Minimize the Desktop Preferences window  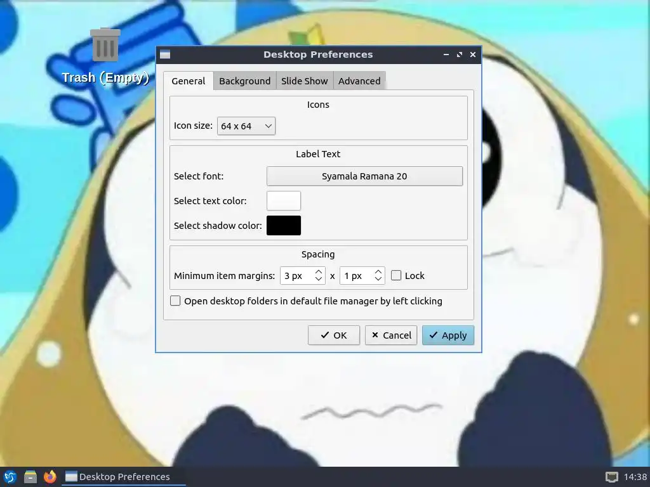coord(446,55)
